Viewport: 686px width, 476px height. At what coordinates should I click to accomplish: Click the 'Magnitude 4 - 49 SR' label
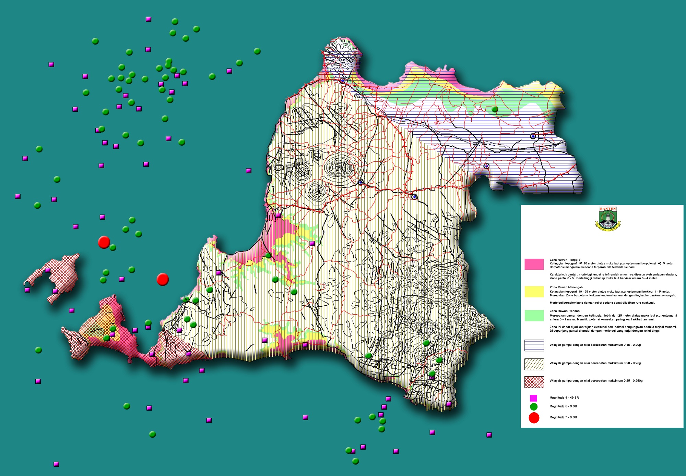coord(564,398)
